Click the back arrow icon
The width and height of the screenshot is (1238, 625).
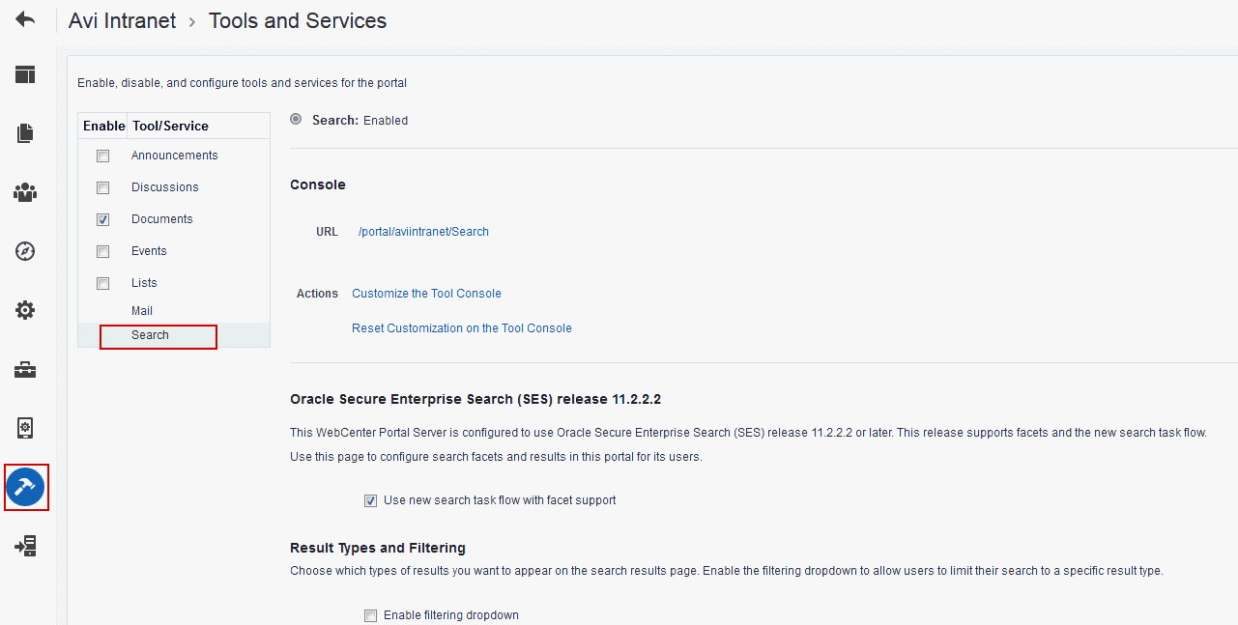click(x=25, y=19)
